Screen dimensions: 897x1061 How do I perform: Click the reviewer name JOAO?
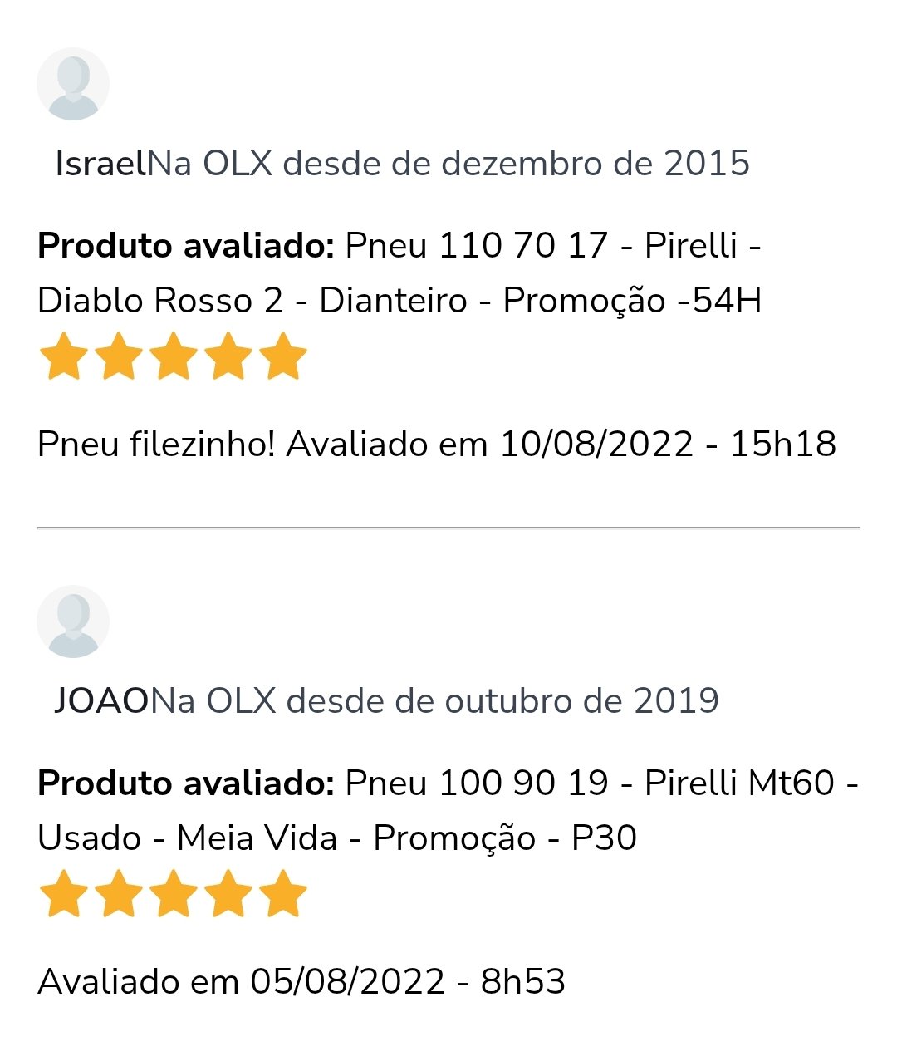tap(101, 700)
